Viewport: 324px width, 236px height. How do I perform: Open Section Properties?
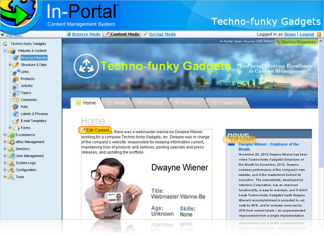point(296,42)
